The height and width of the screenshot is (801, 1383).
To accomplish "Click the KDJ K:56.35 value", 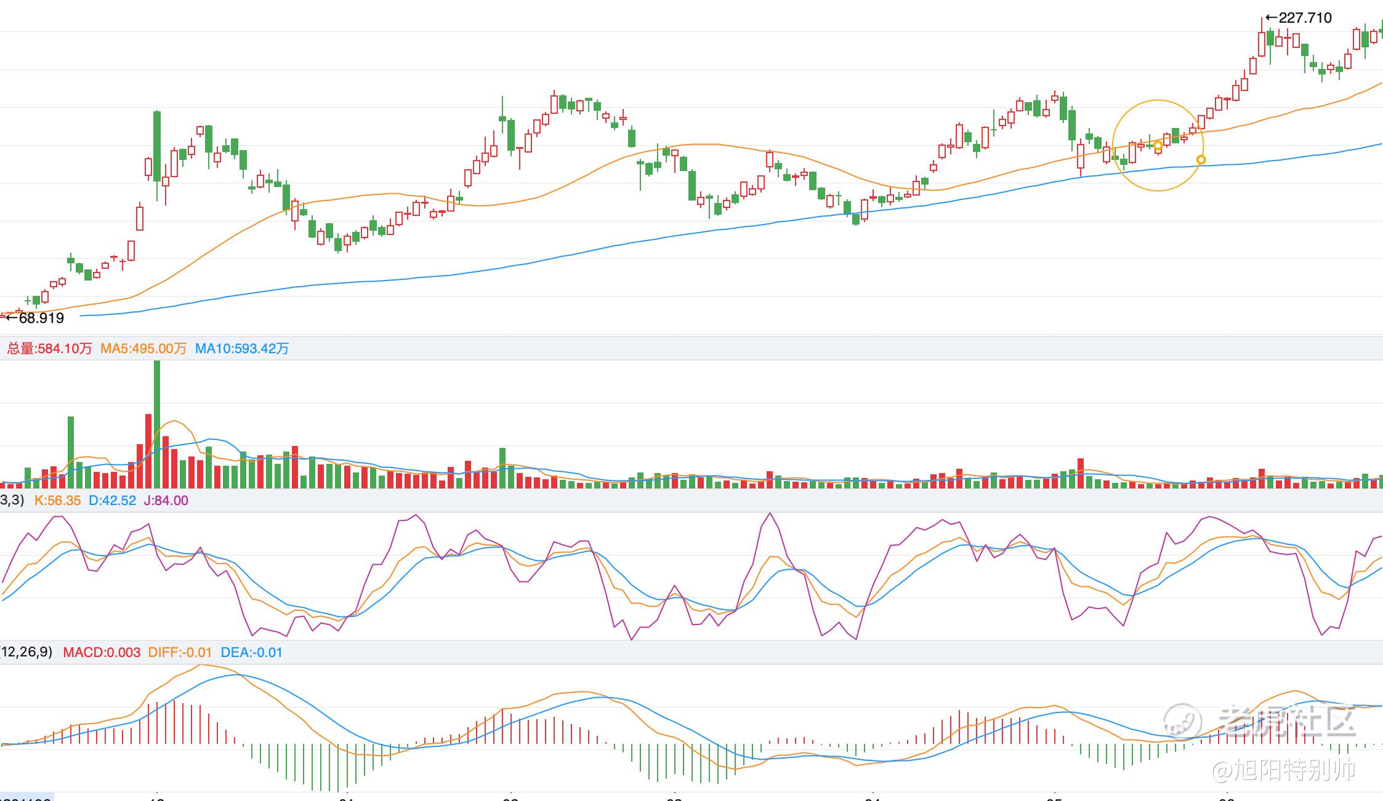I will click(x=57, y=501).
